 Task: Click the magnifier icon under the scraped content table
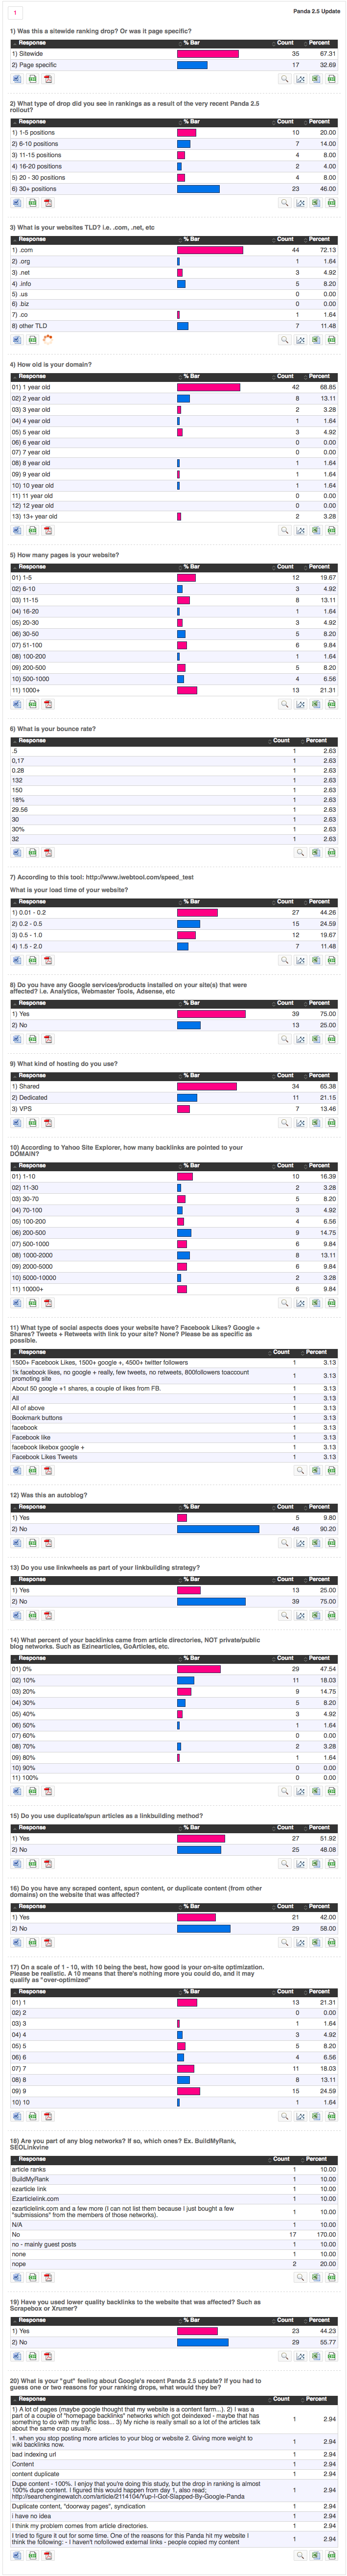pos(285,1943)
